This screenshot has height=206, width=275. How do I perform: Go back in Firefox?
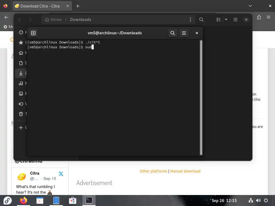[6, 17]
